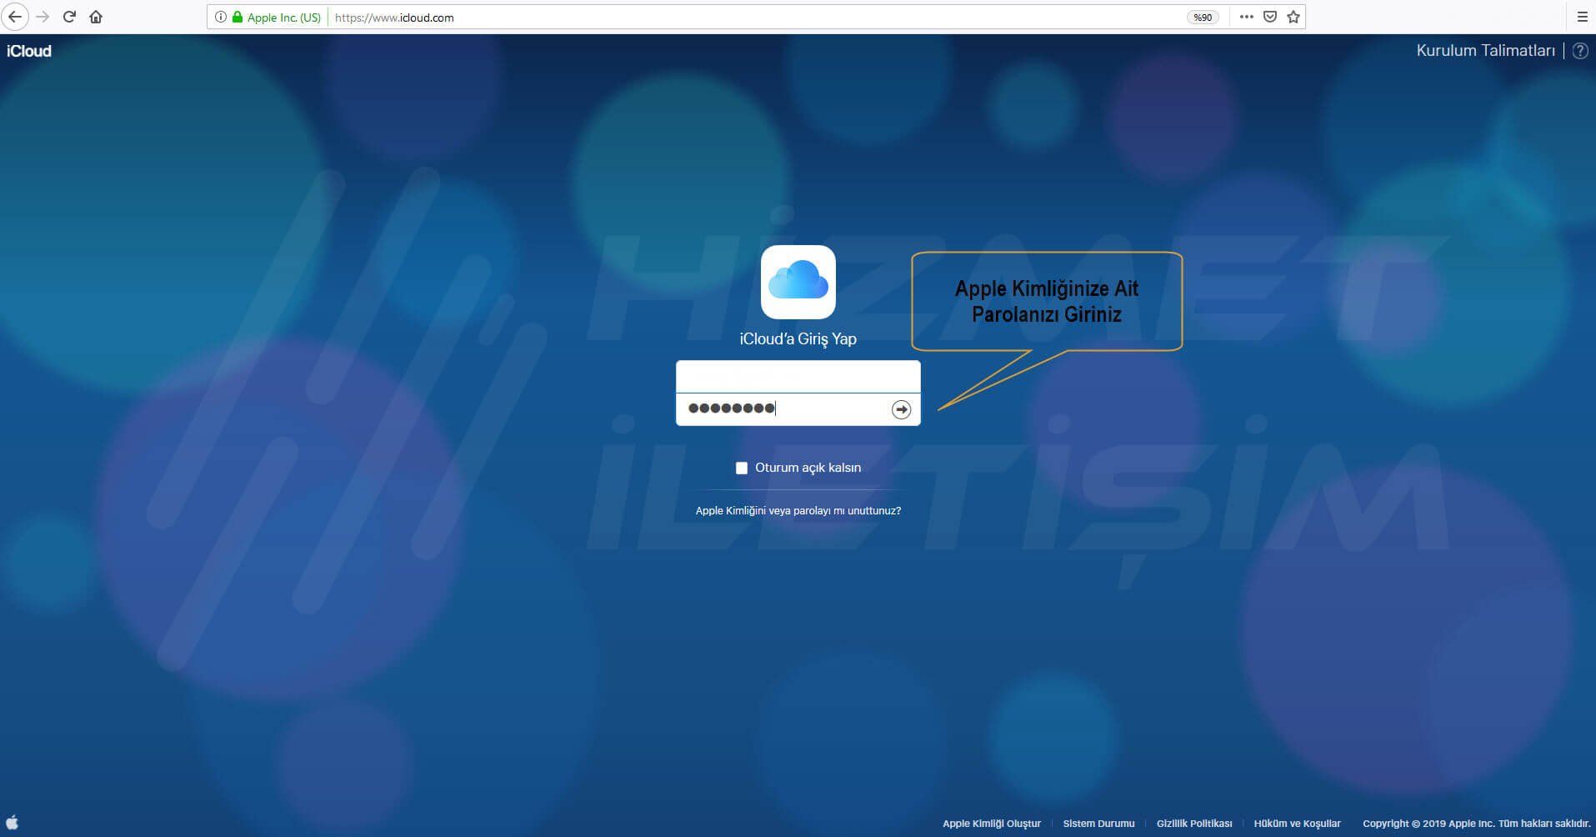
Task: Submit sign-in with the arrow button
Action: pyautogui.click(x=901, y=409)
